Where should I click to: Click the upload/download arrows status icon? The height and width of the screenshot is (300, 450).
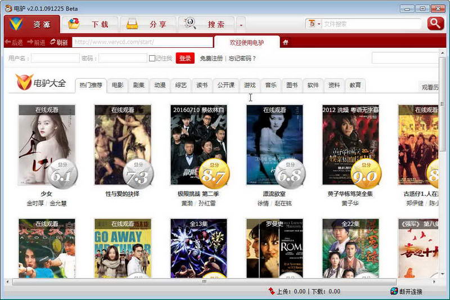[272, 291]
